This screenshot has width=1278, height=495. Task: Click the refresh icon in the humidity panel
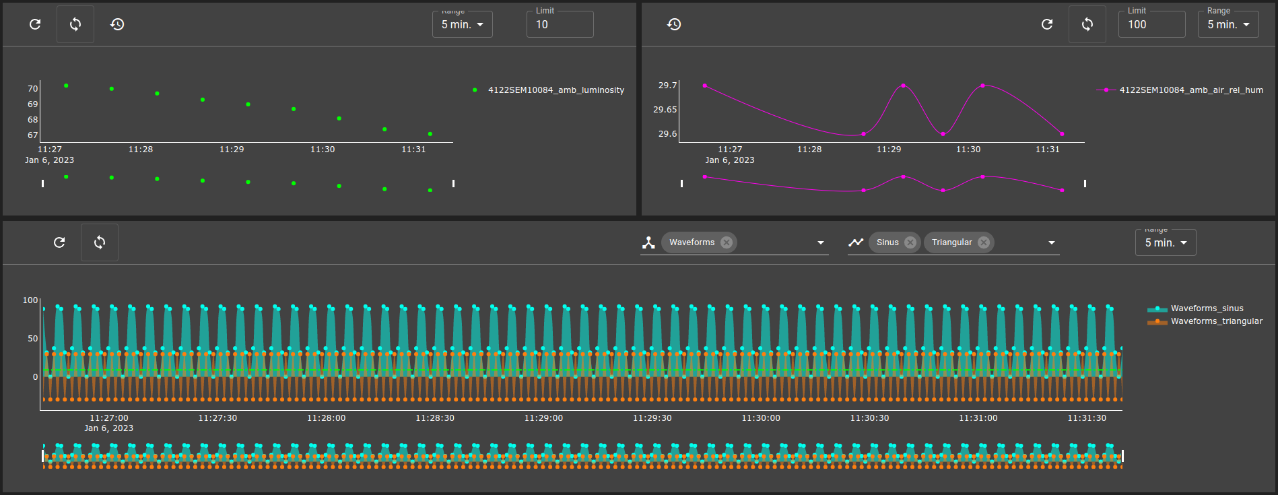(1047, 24)
